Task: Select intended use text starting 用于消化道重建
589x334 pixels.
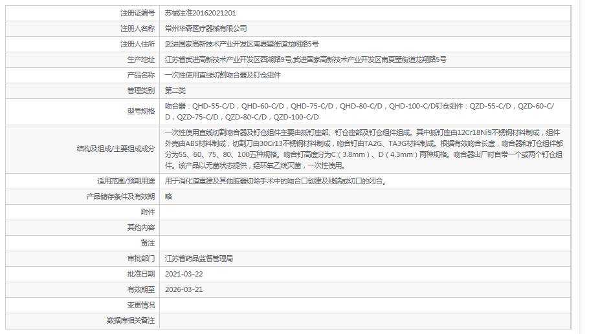Action: point(276,181)
